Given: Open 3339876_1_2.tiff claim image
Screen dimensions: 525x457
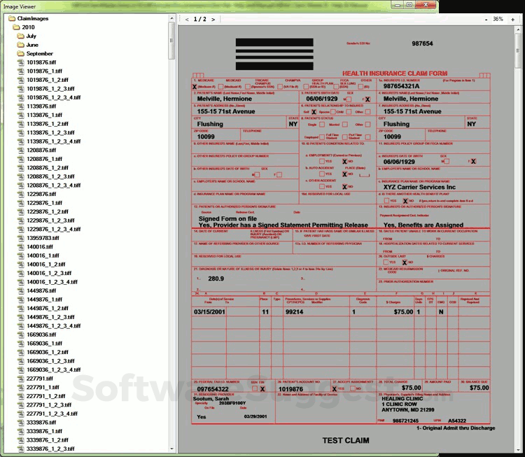Looking at the screenshot, I should point(48,440).
